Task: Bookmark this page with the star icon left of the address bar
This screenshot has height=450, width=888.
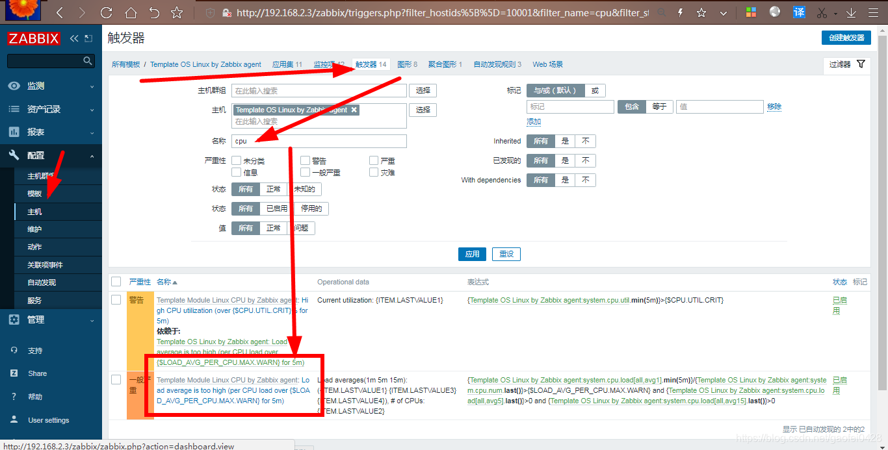Action: coord(177,12)
